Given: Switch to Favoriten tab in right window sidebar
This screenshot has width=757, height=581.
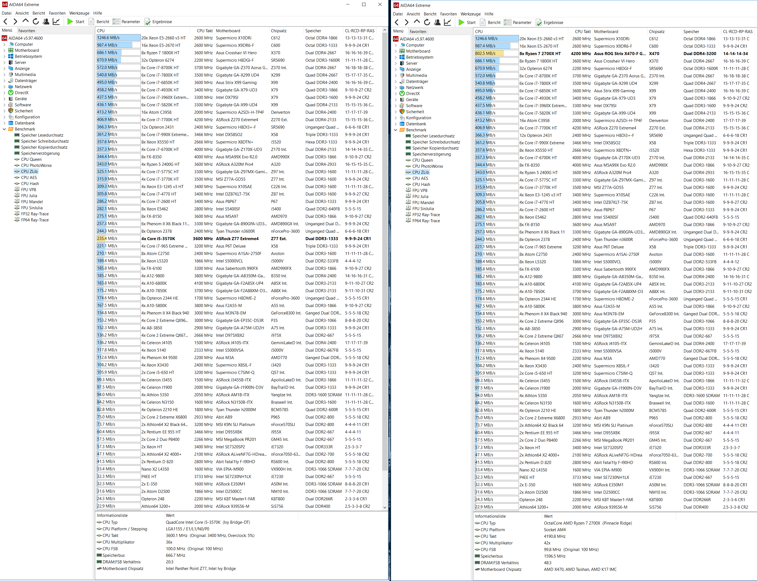Looking at the screenshot, I should click(418, 31).
